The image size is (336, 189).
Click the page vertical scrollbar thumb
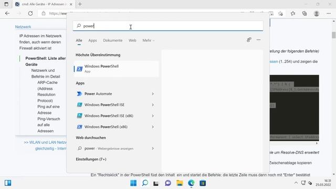[334, 35]
